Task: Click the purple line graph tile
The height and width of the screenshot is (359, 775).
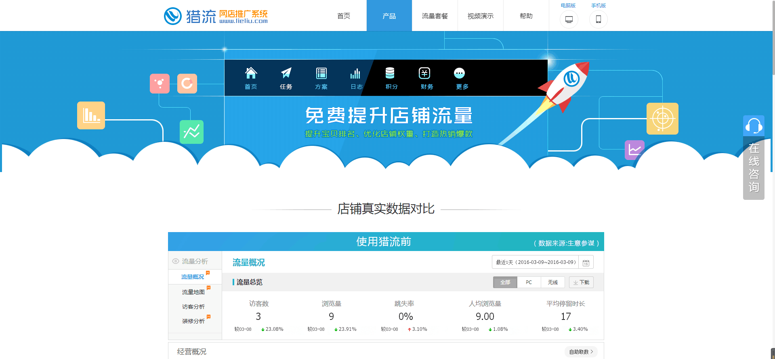Action: pyautogui.click(x=634, y=150)
